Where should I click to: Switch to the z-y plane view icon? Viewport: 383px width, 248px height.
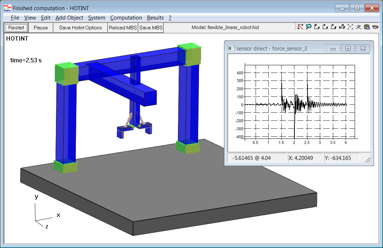tap(334, 27)
